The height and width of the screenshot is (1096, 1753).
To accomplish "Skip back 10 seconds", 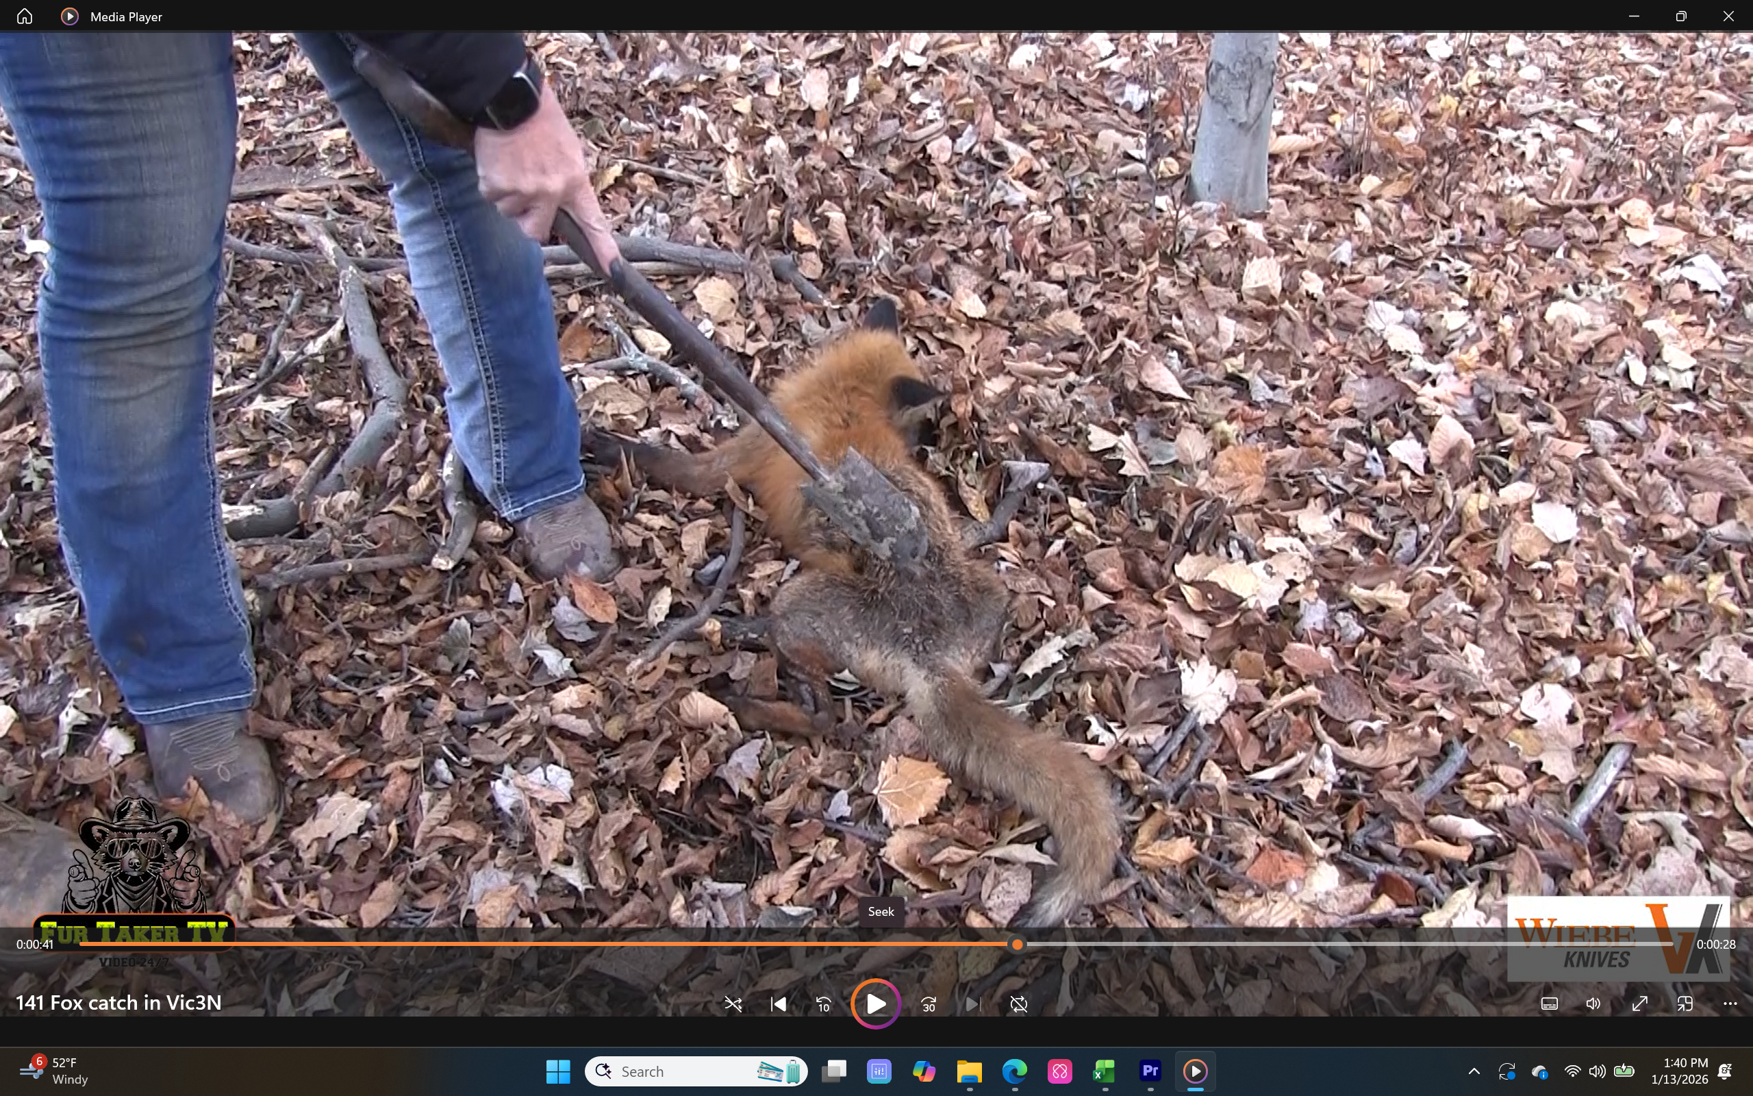I will point(823,1004).
